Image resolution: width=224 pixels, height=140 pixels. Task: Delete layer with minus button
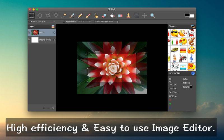tap(48, 108)
